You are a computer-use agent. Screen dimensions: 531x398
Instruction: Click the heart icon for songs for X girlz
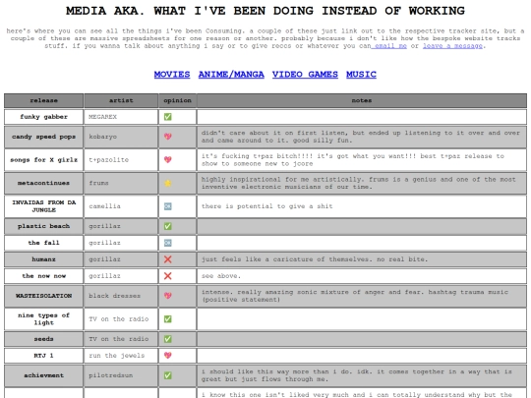pyautogui.click(x=167, y=159)
